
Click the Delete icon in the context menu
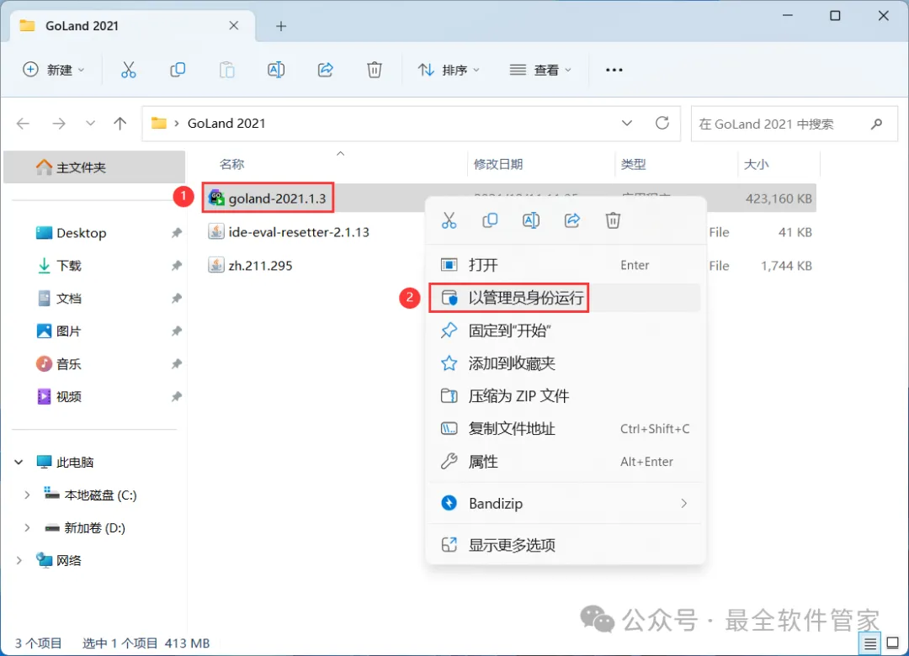[x=613, y=220]
